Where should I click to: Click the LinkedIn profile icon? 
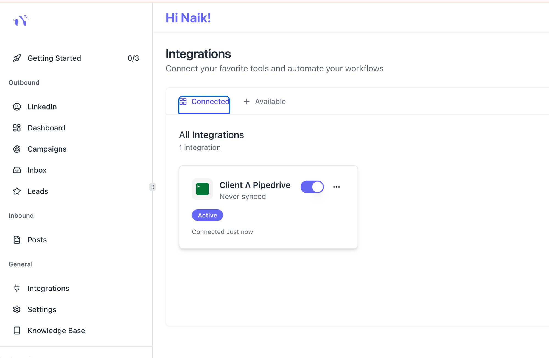(17, 107)
